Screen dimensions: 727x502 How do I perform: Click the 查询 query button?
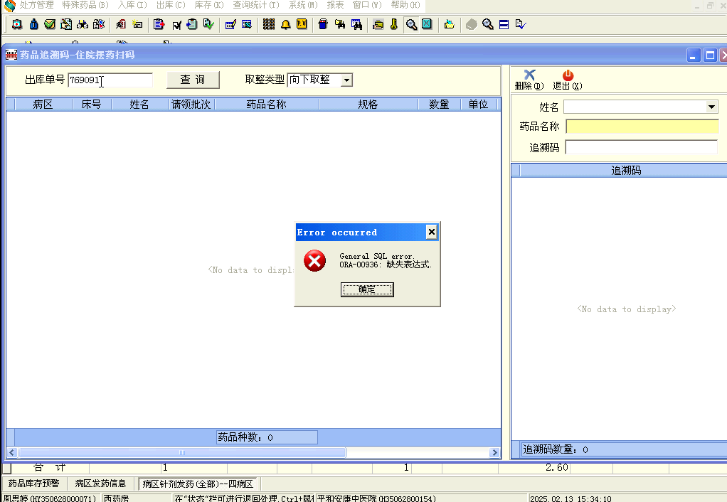pyautogui.click(x=193, y=80)
